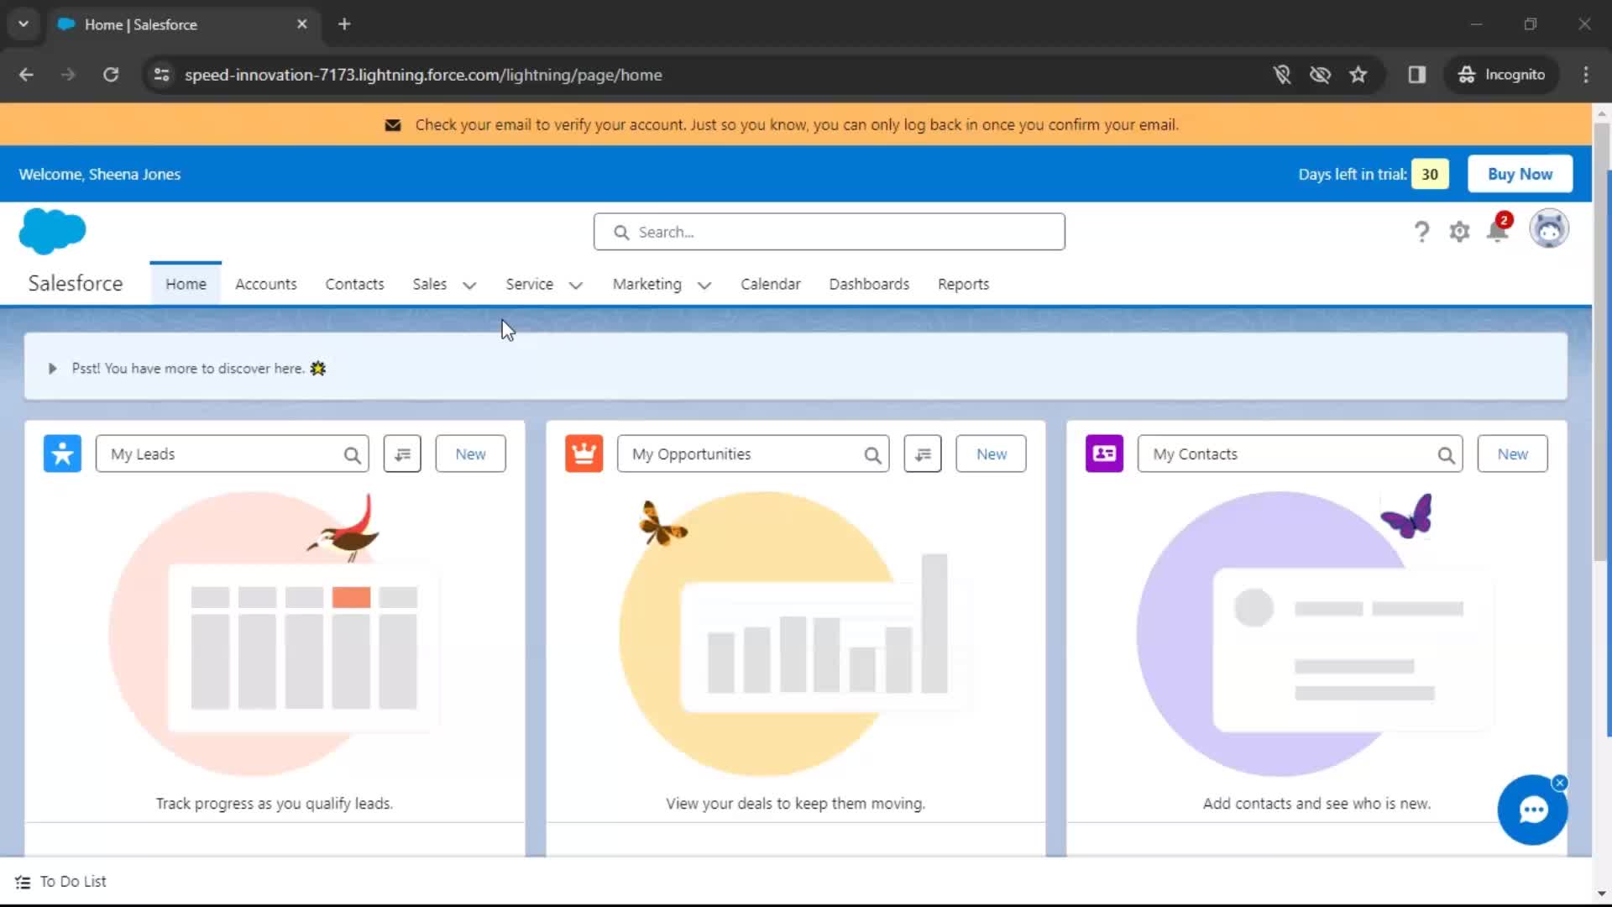Open the Contacts tab
The height and width of the screenshot is (907, 1612).
pyautogui.click(x=354, y=284)
